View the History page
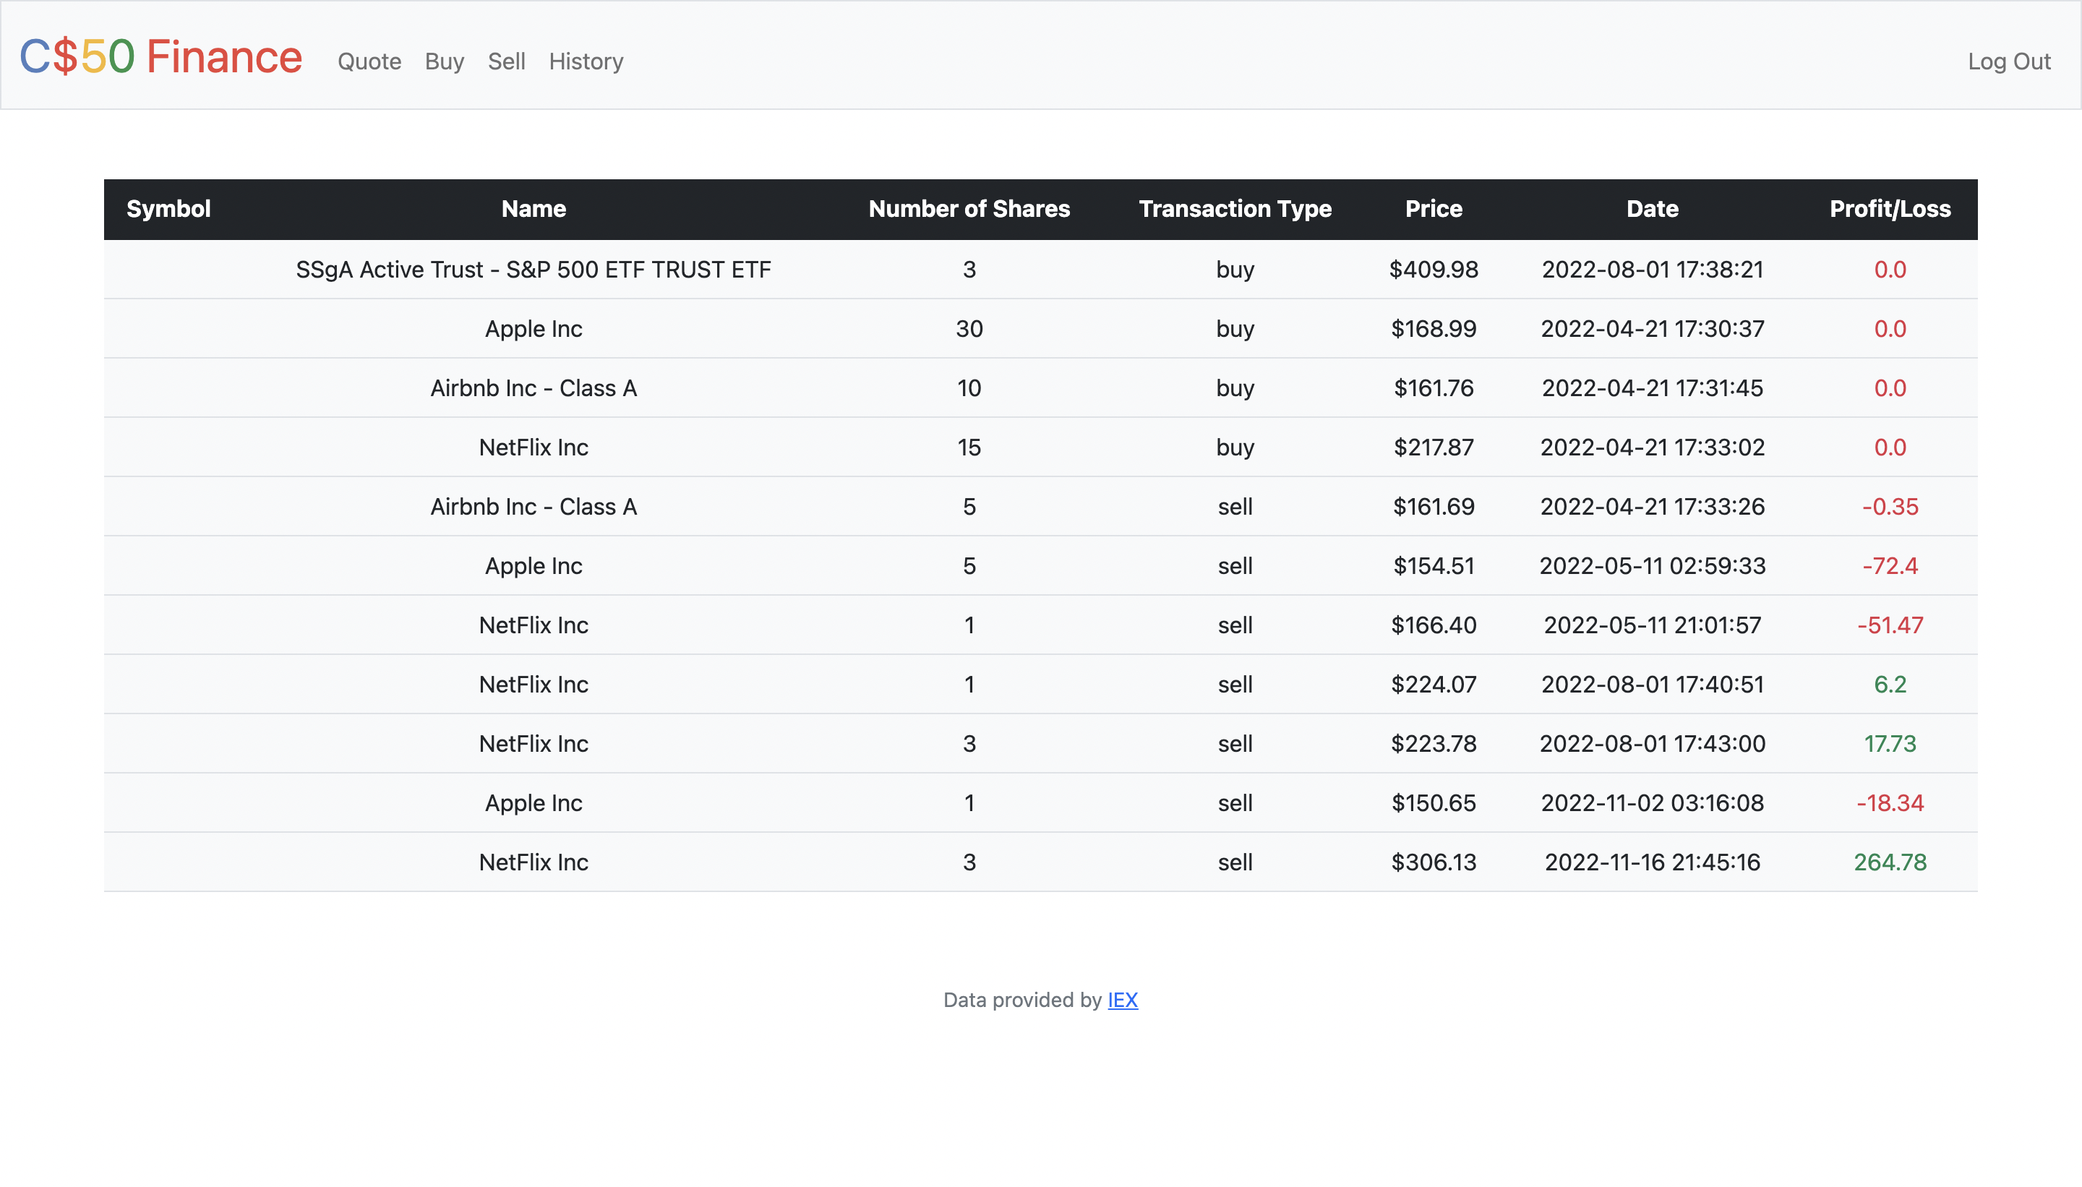This screenshot has width=2082, height=1187. 586,61
